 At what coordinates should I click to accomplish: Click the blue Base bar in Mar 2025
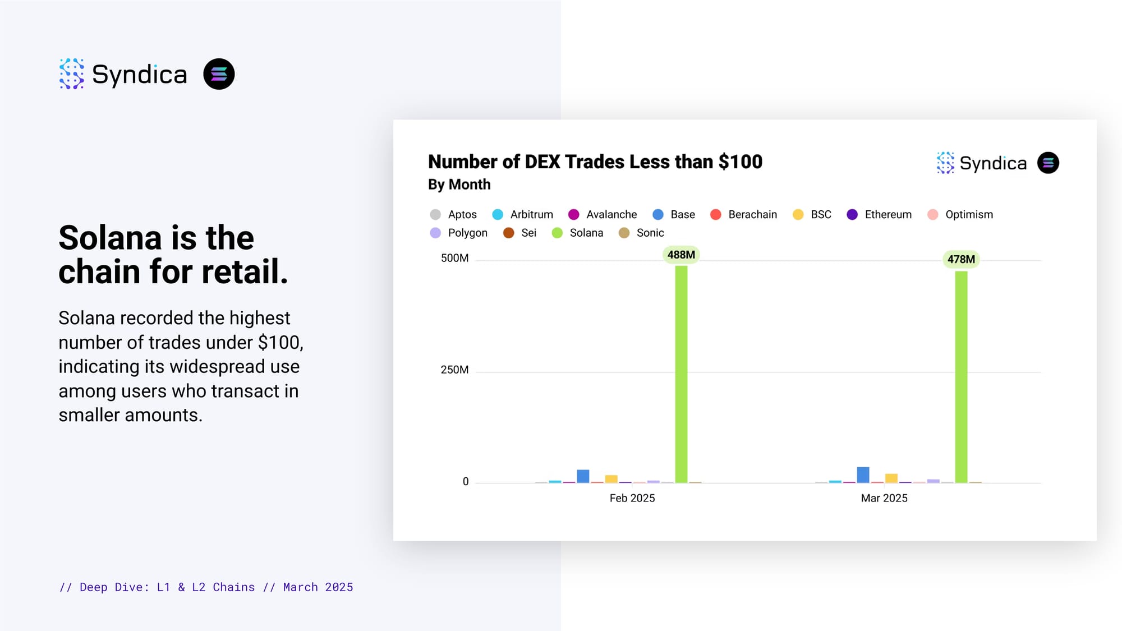pos(863,475)
